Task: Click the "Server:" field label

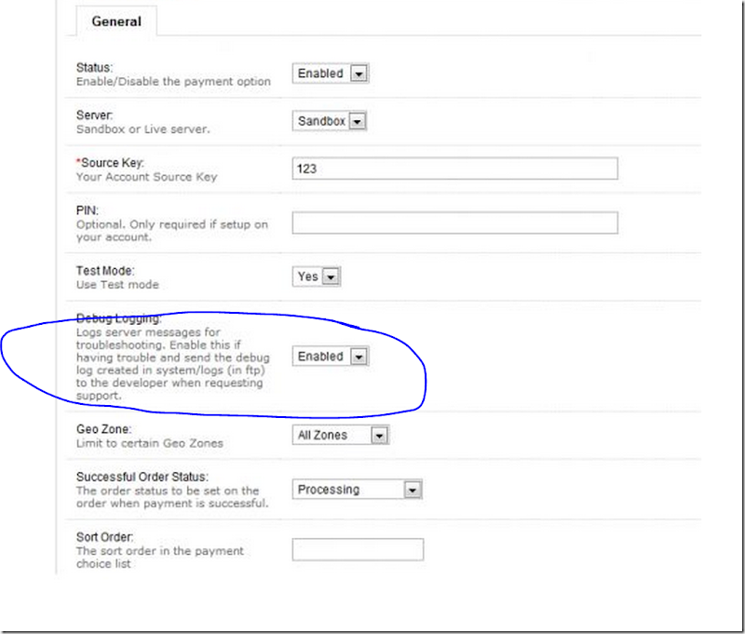Action: (x=95, y=115)
